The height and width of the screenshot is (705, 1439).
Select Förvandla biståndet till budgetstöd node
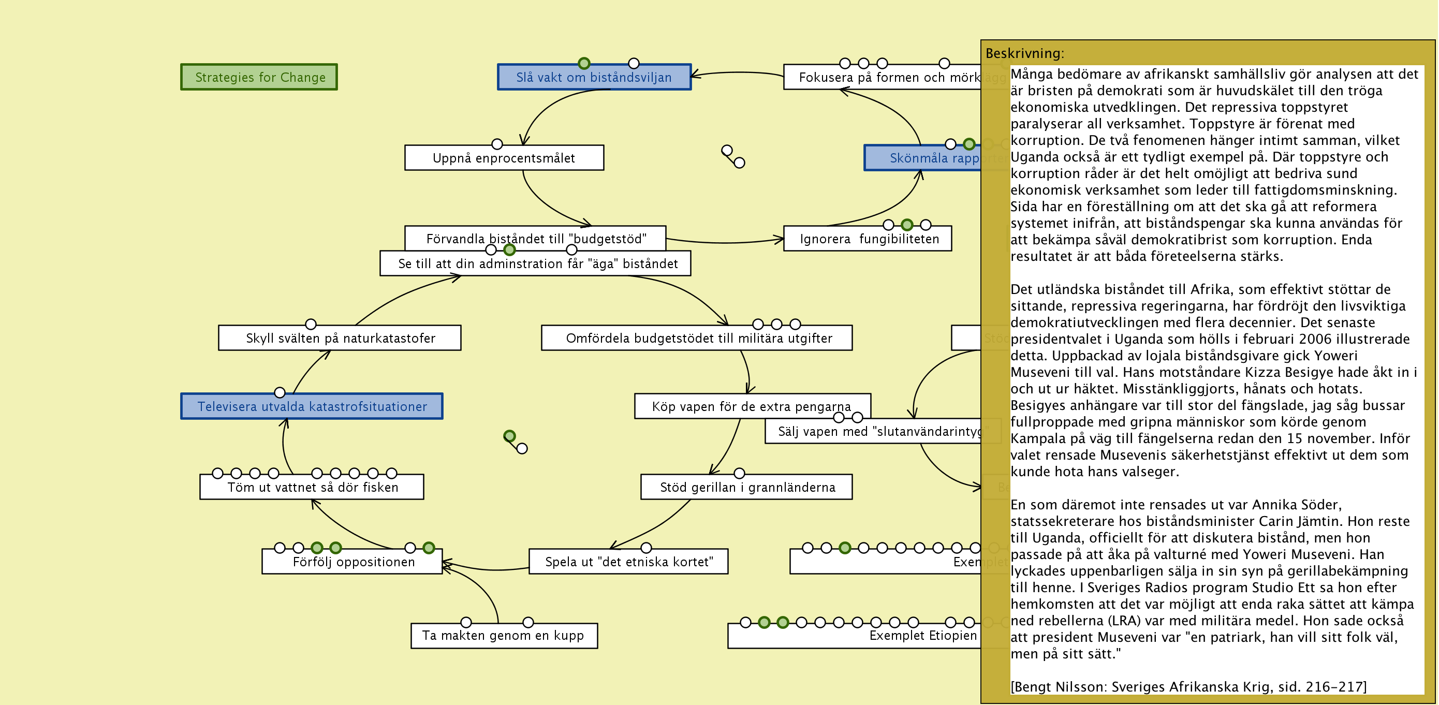click(x=535, y=237)
